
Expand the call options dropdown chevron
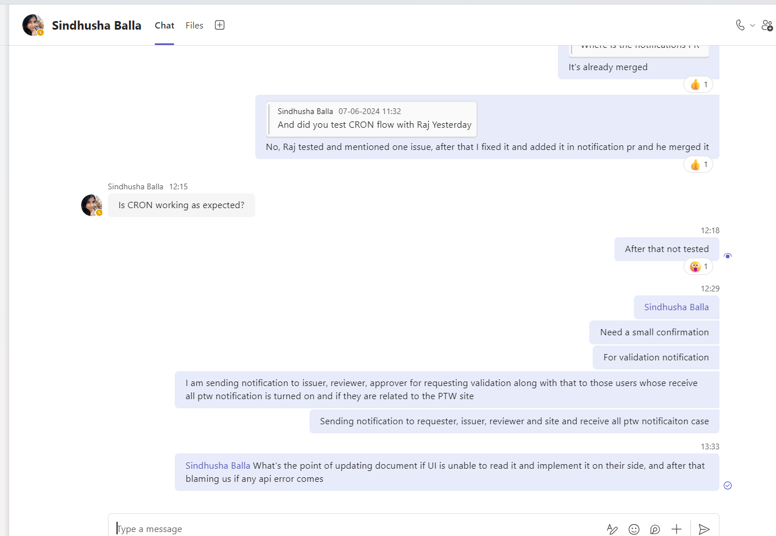pos(753,26)
